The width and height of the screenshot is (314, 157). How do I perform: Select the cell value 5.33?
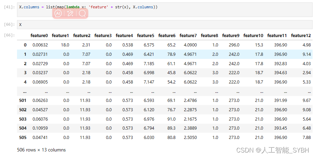click(x=307, y=82)
